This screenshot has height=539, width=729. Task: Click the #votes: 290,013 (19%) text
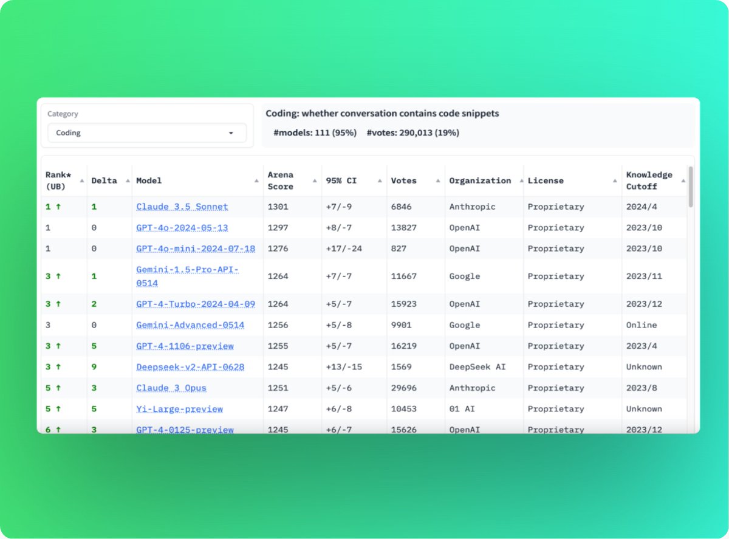(x=413, y=132)
